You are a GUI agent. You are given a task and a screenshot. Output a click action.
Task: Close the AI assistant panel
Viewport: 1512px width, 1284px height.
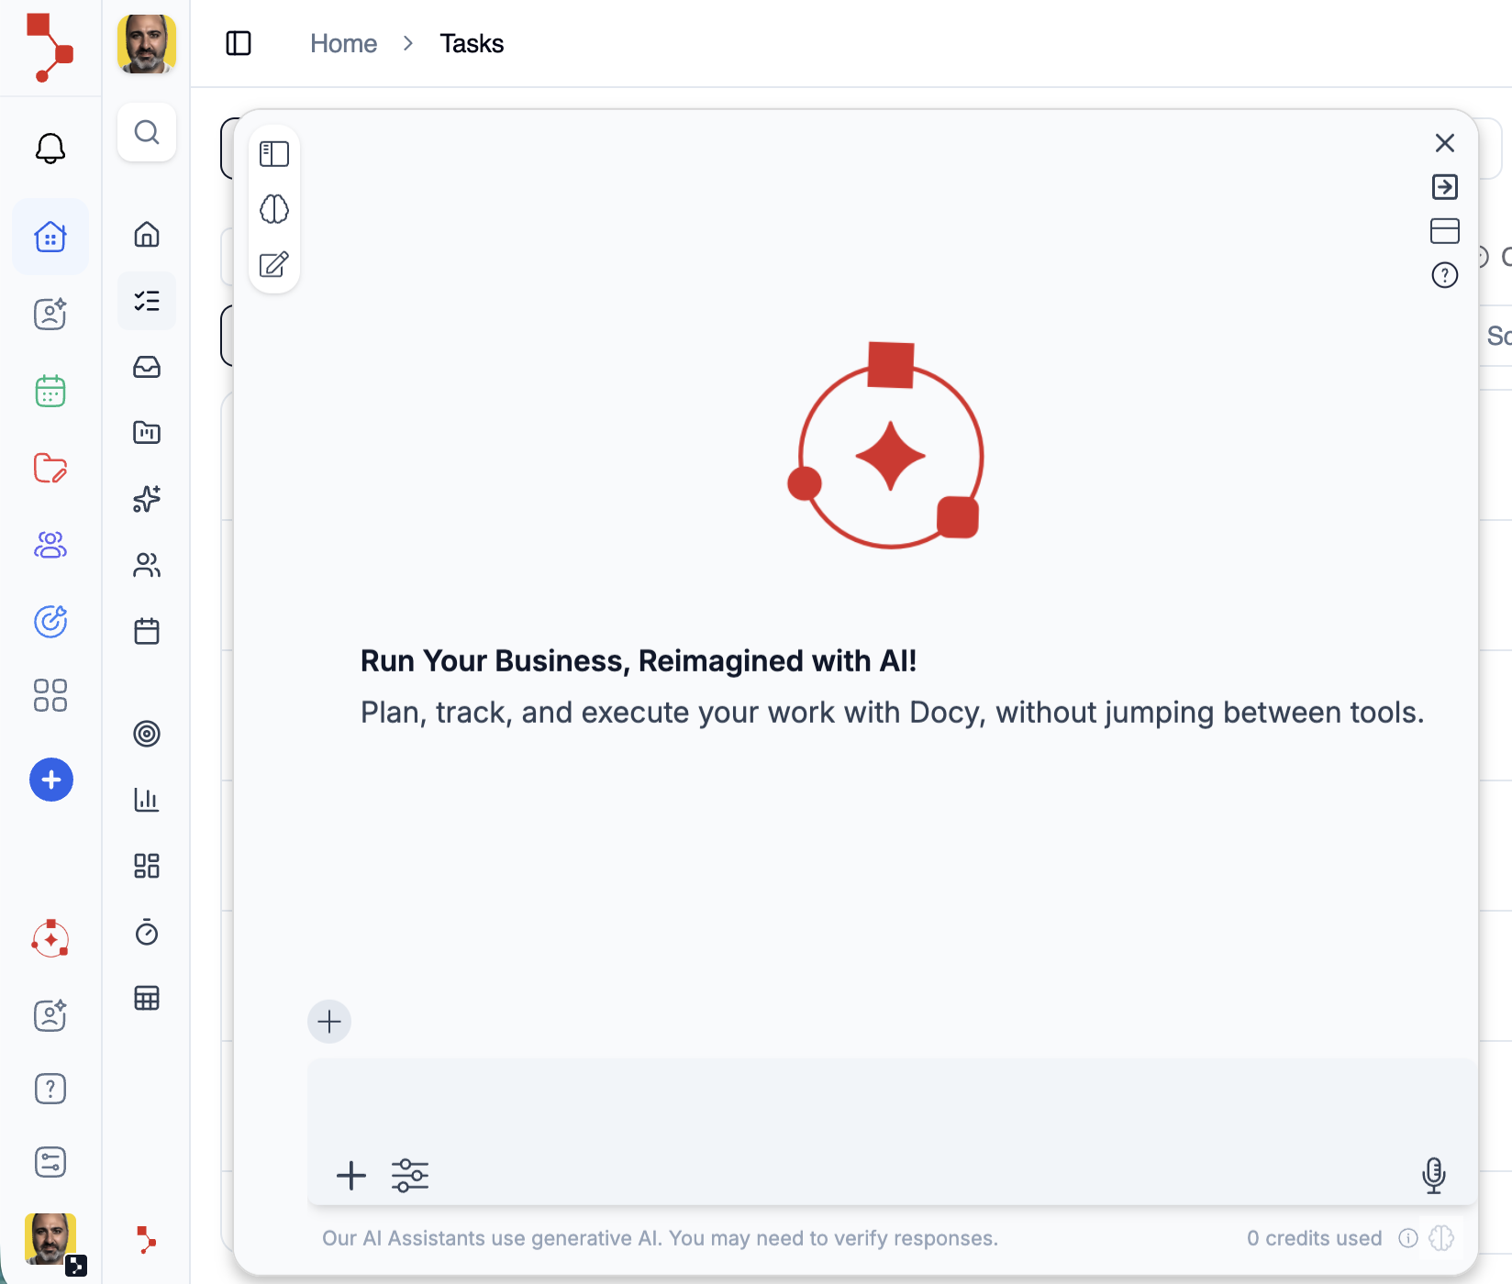coord(1445,143)
